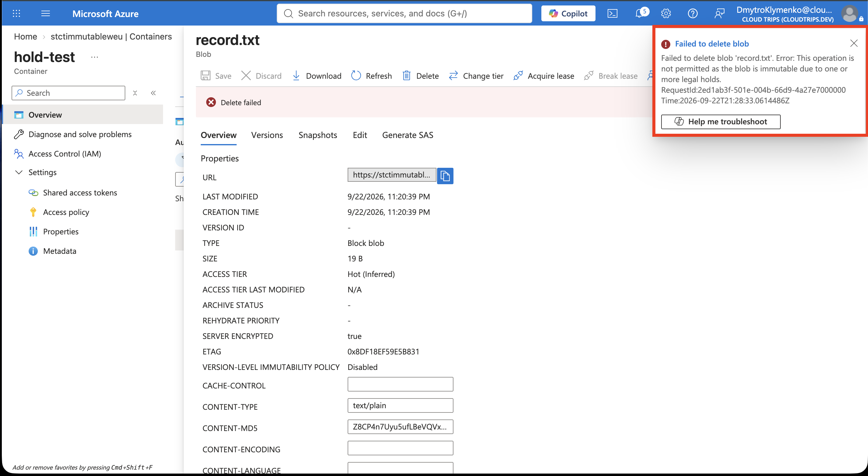Collapse the left menu with double chevron
This screenshot has width=868, height=476.
(153, 93)
